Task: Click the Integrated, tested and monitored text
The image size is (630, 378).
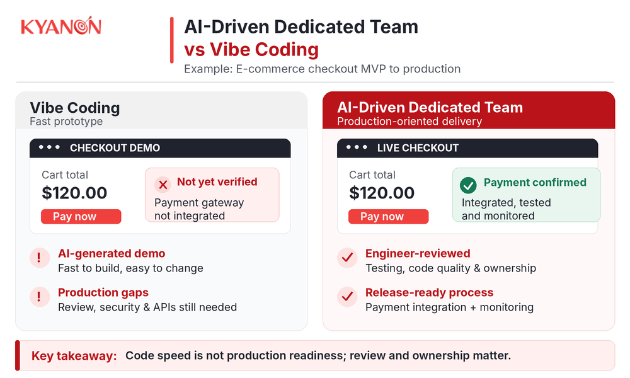Action: pyautogui.click(x=507, y=209)
